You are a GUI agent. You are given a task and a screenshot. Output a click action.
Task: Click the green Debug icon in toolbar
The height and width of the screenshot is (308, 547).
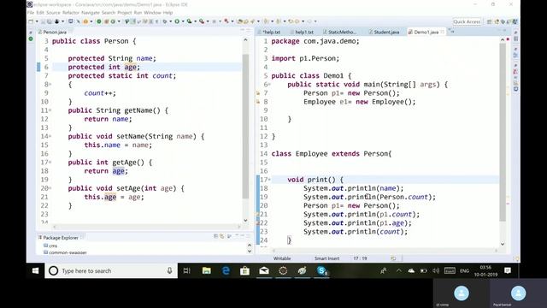tap(99, 21)
